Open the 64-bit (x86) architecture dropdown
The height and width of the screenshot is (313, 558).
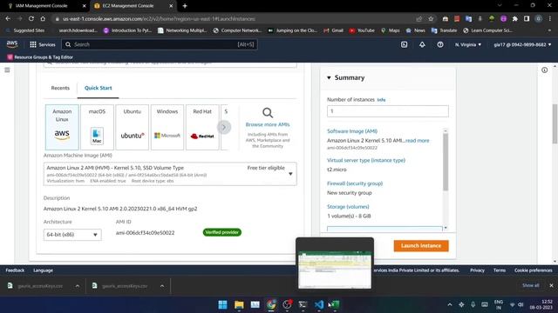pyautogui.click(x=72, y=235)
